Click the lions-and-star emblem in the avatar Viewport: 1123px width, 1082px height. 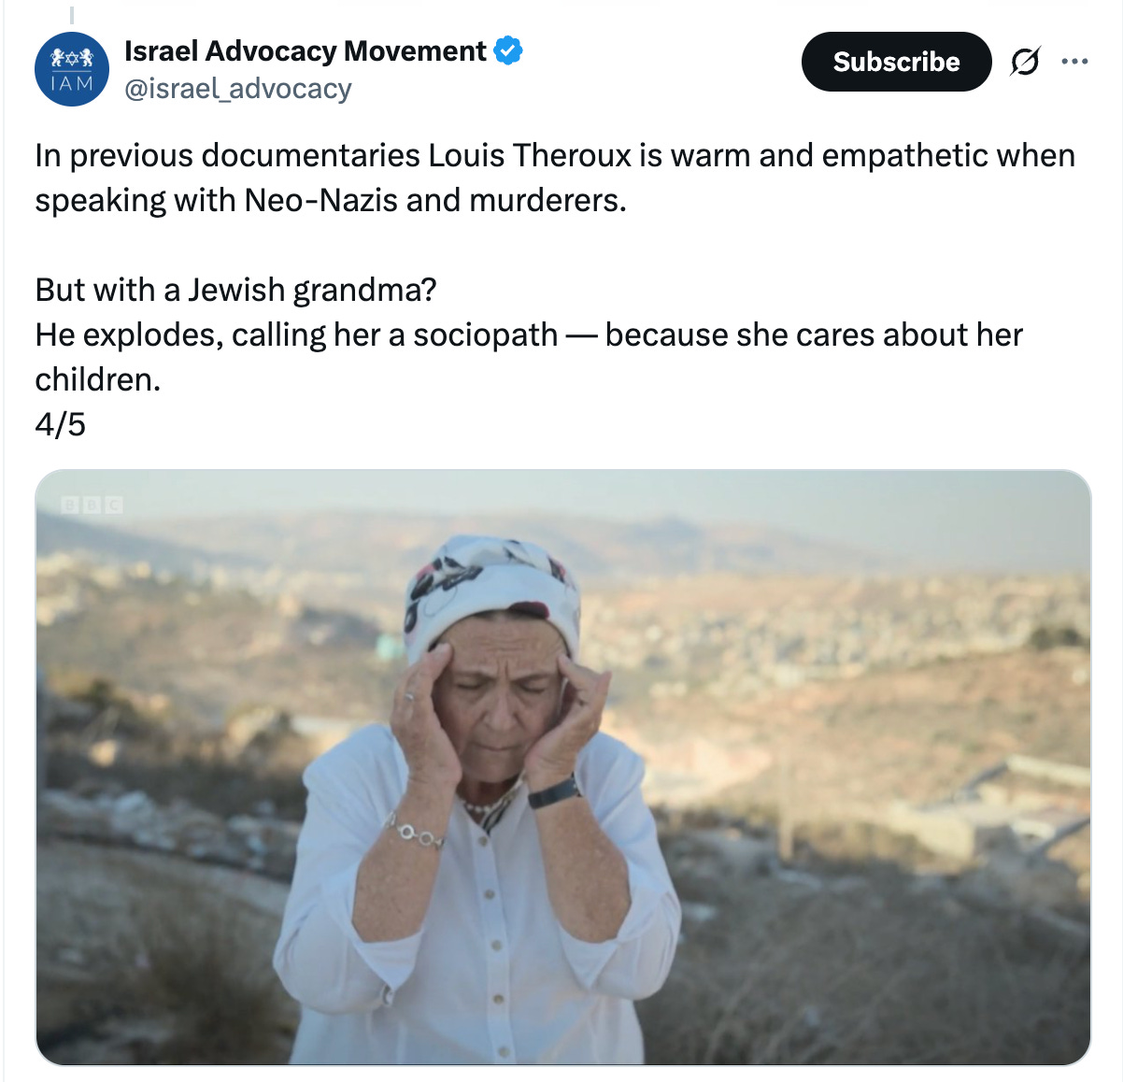pos(72,59)
